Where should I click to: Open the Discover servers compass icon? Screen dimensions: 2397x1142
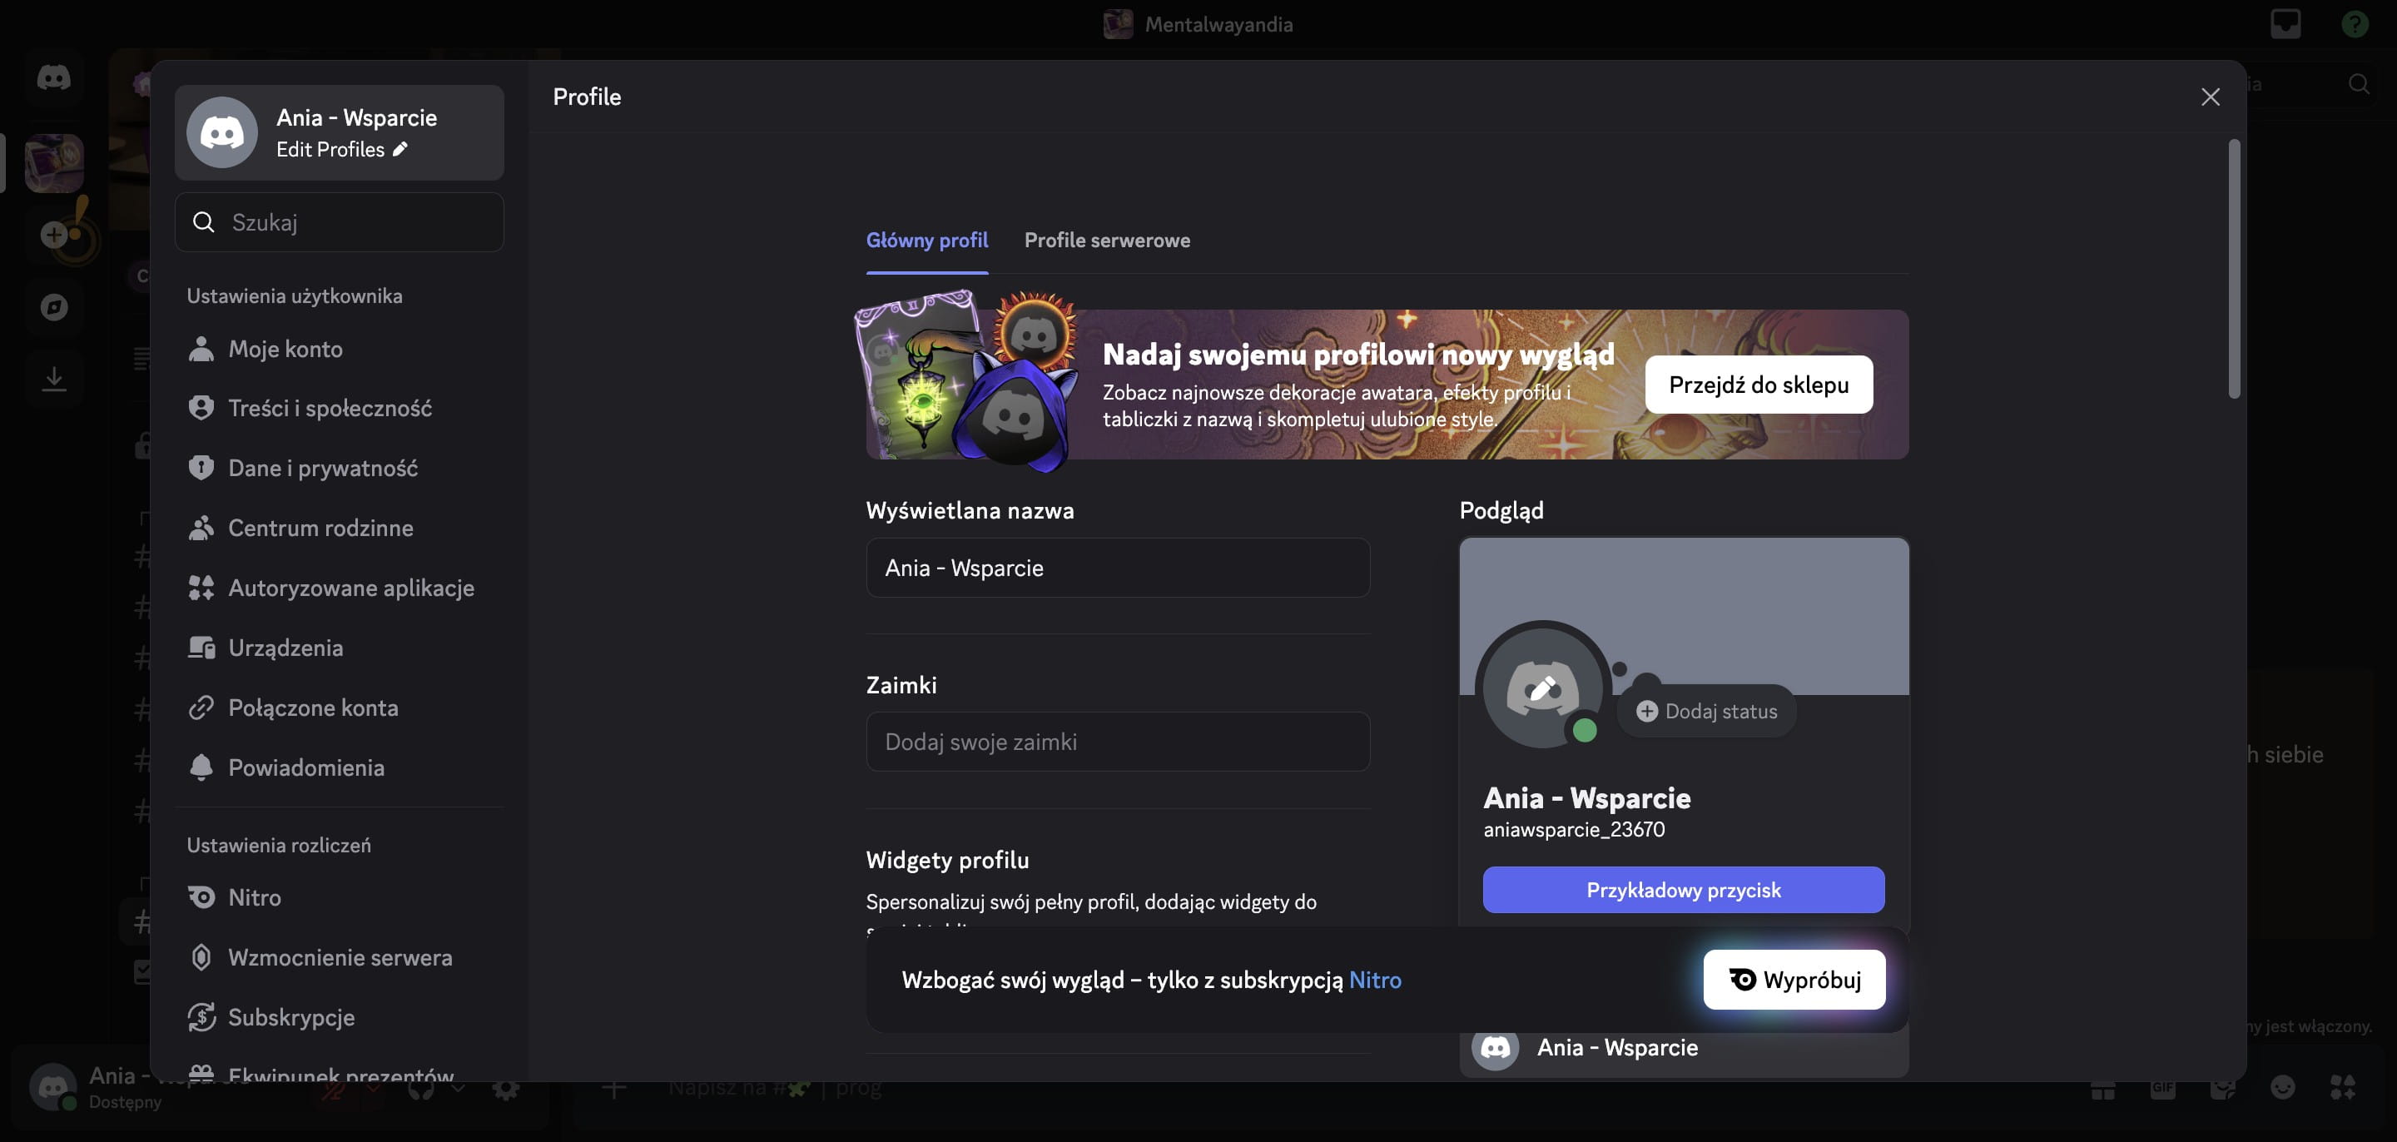click(x=54, y=307)
